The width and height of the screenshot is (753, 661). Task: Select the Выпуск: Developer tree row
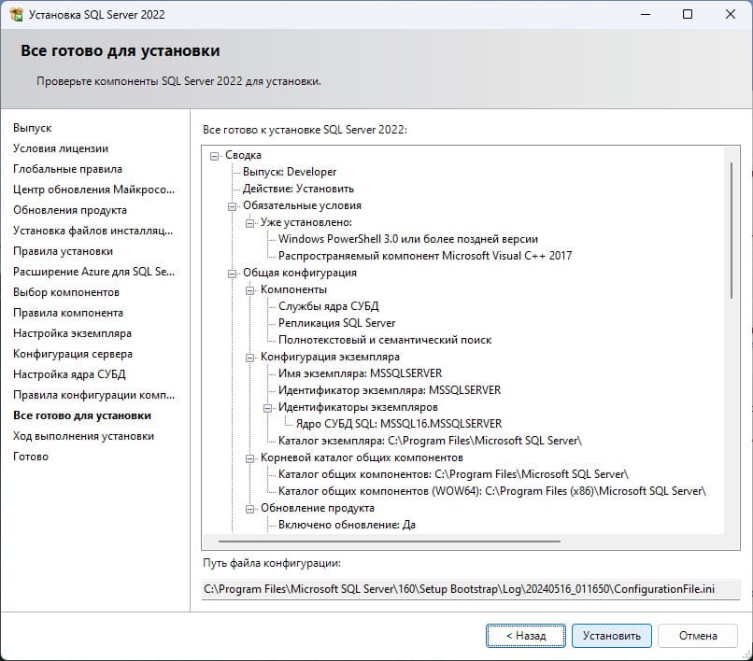click(x=290, y=173)
